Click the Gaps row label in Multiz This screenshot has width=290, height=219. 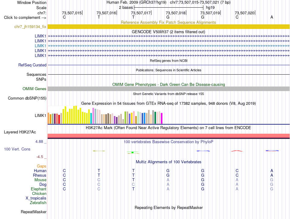(x=42, y=166)
